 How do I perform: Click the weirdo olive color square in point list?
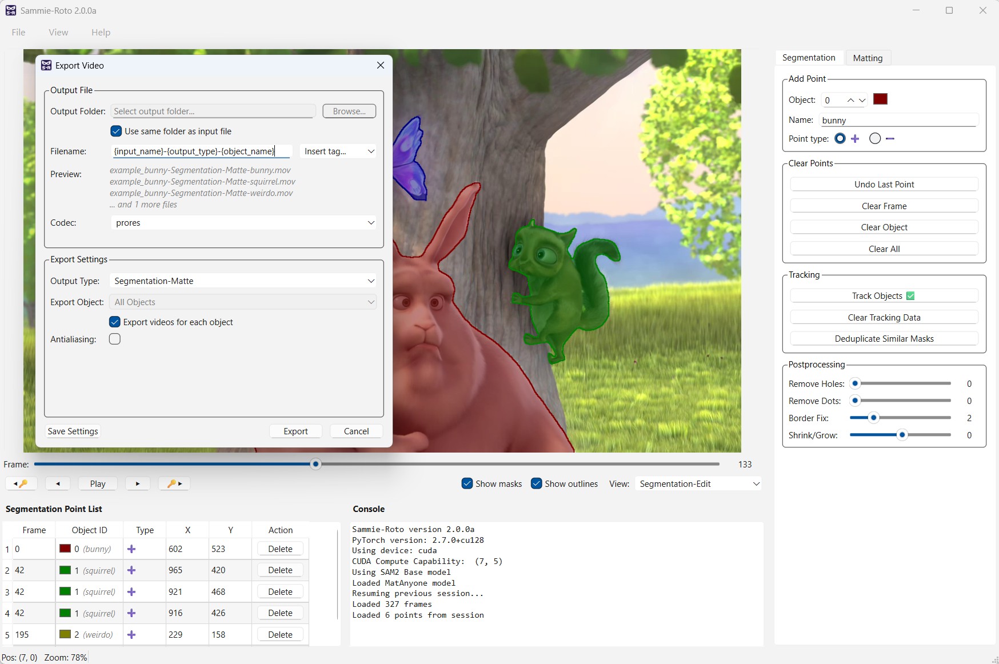[65, 634]
